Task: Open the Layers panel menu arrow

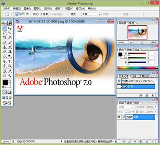Action: 157,103
